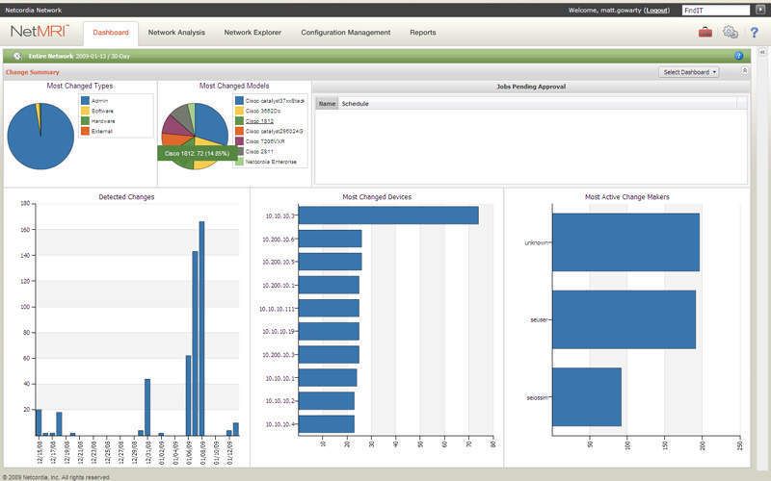Open the green bar's help circle icon

click(x=738, y=56)
